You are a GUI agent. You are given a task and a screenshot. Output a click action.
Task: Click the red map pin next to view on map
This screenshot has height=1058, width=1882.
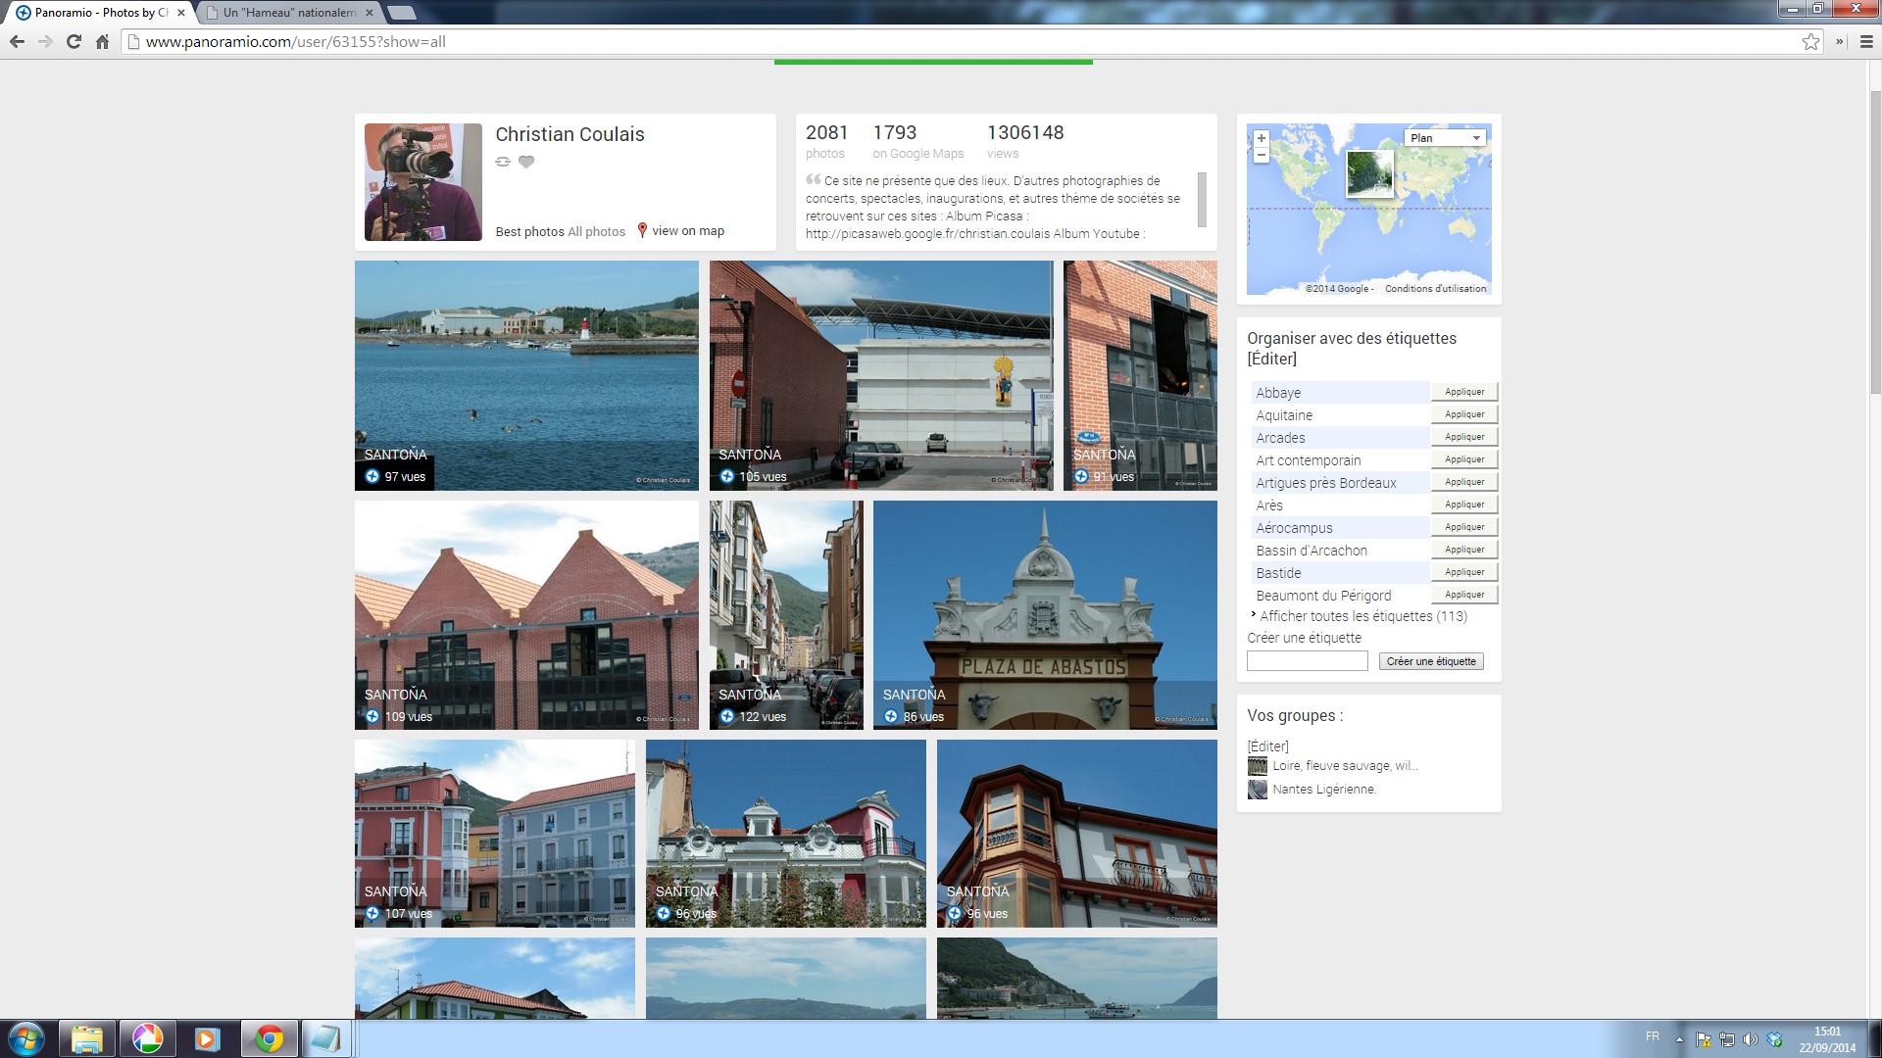point(642,230)
